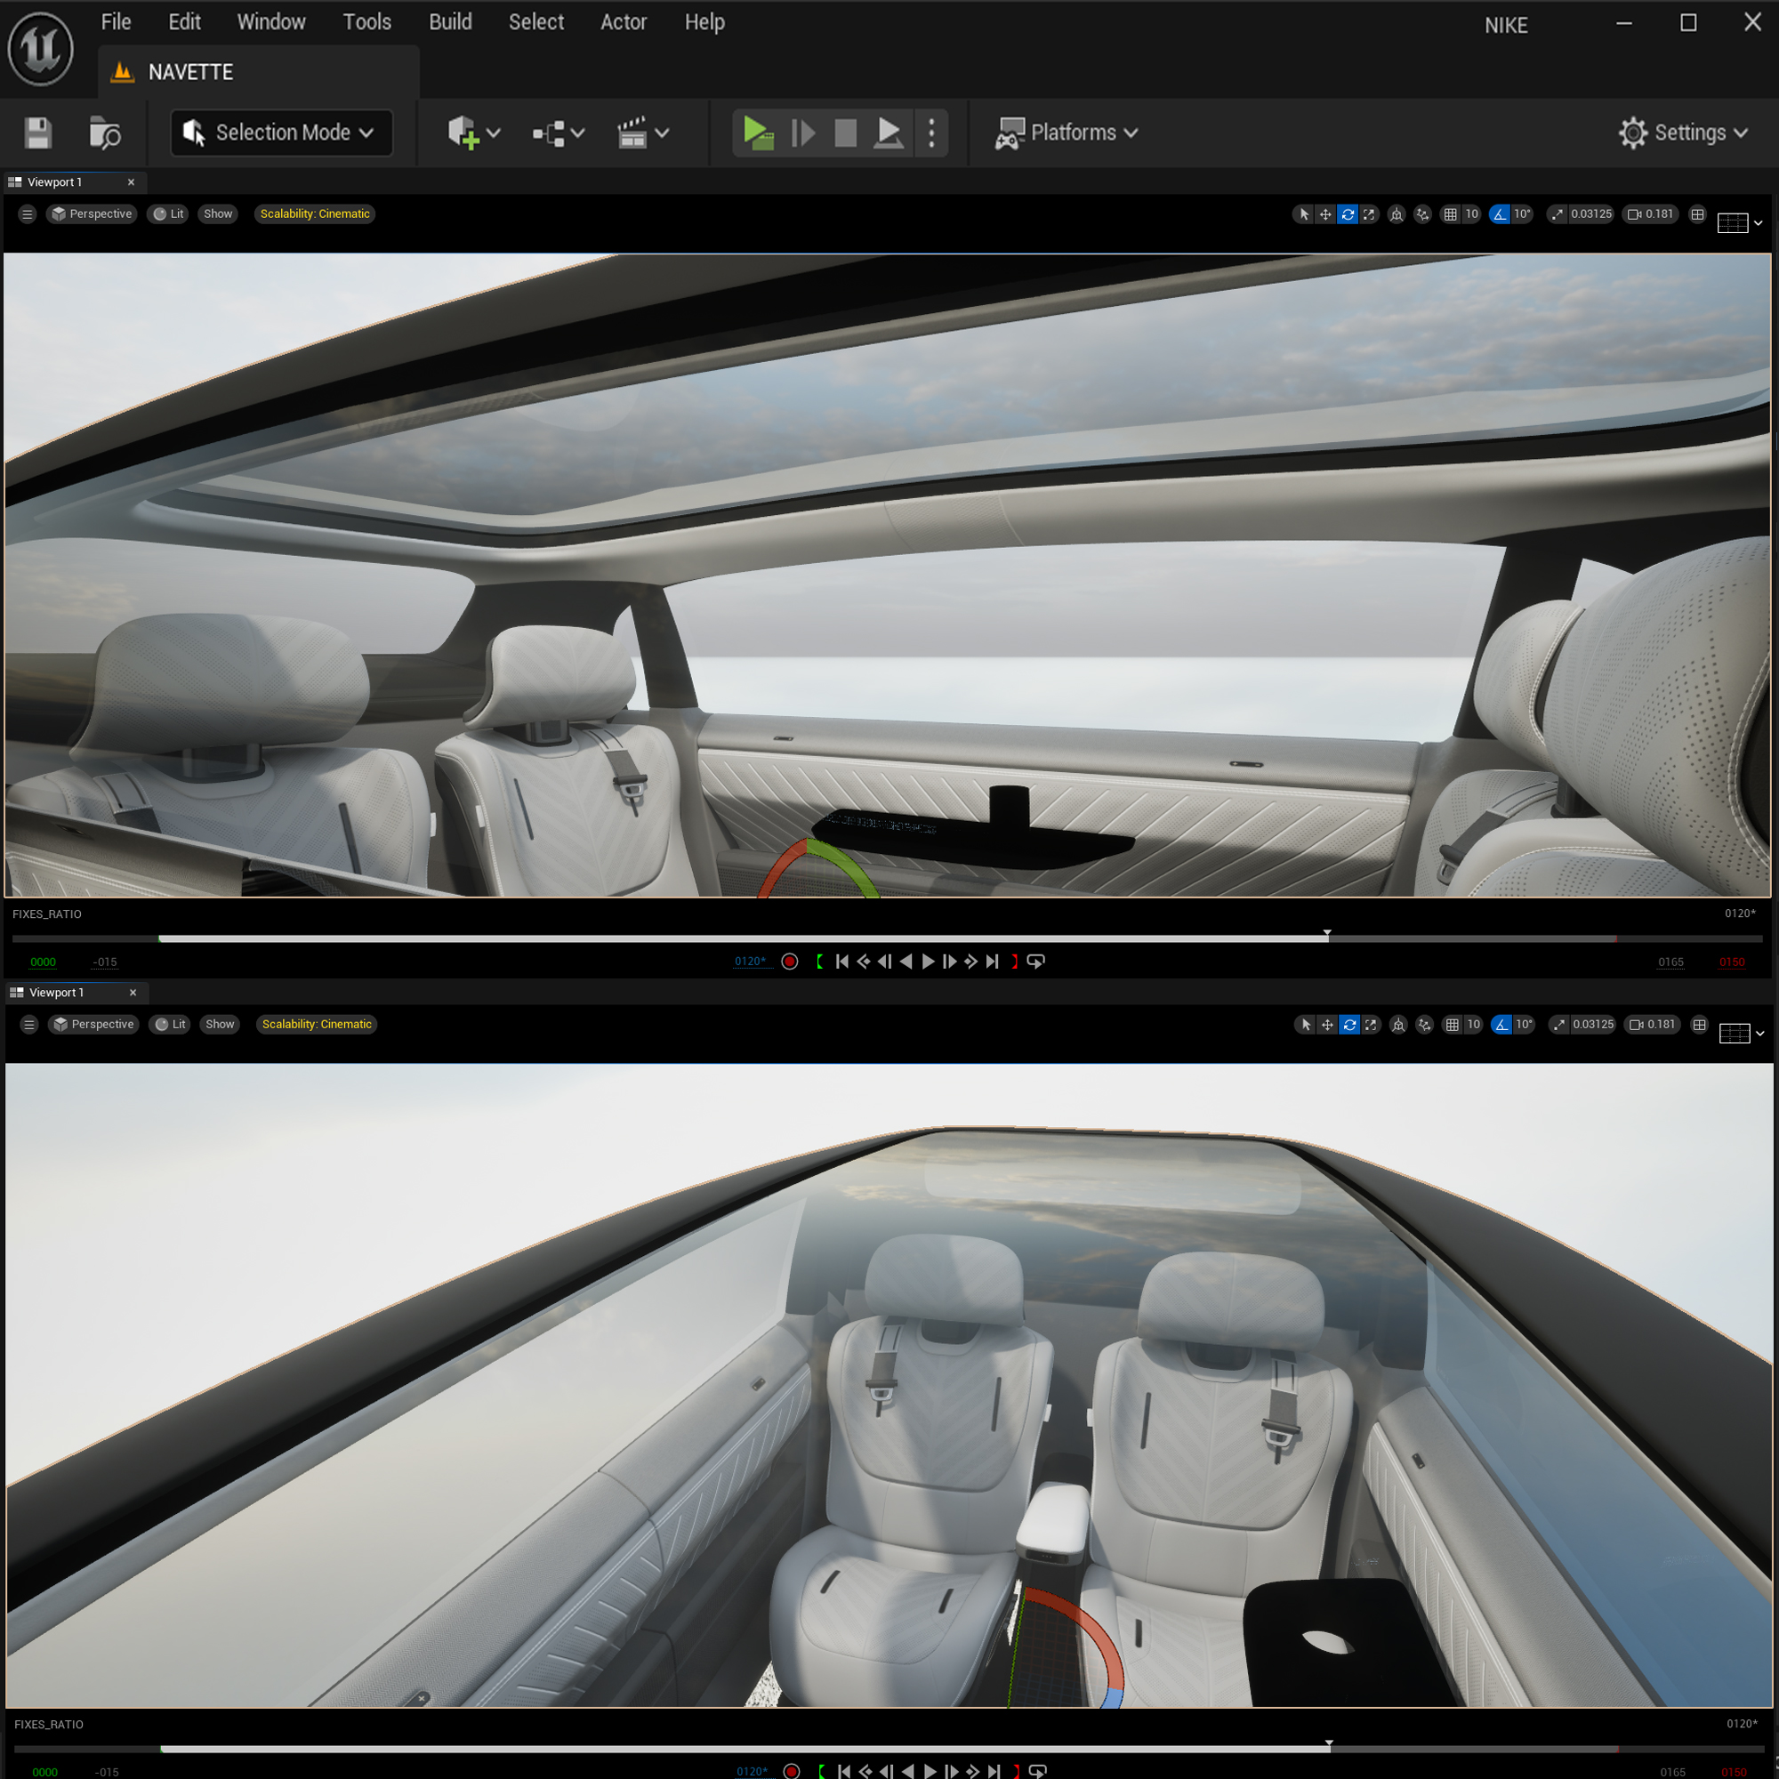Viewport: 1779px width, 1779px height.
Task: Toggle rotation angle snapping in top viewport
Action: (1500, 213)
